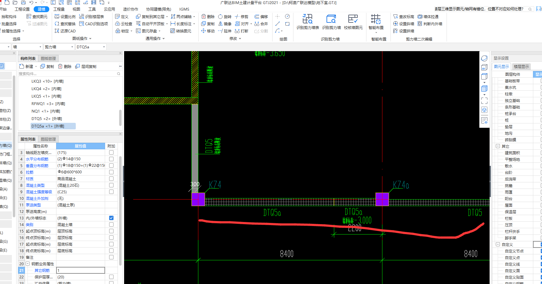Image resolution: width=542 pixels, height=284 pixels.
Task: Click the 转换图元 tool
Action: (x=181, y=31)
